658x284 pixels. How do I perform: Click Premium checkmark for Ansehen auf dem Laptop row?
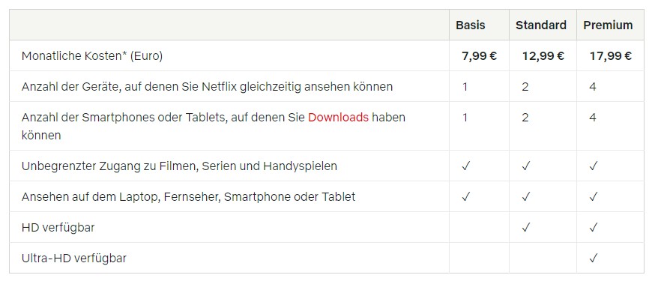click(x=593, y=197)
